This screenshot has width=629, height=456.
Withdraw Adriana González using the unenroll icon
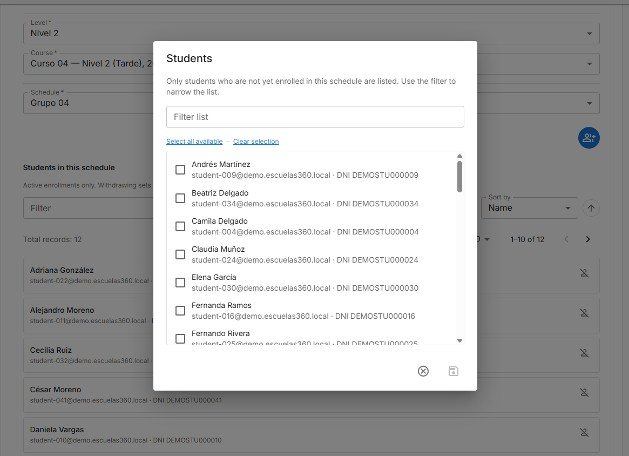click(584, 273)
